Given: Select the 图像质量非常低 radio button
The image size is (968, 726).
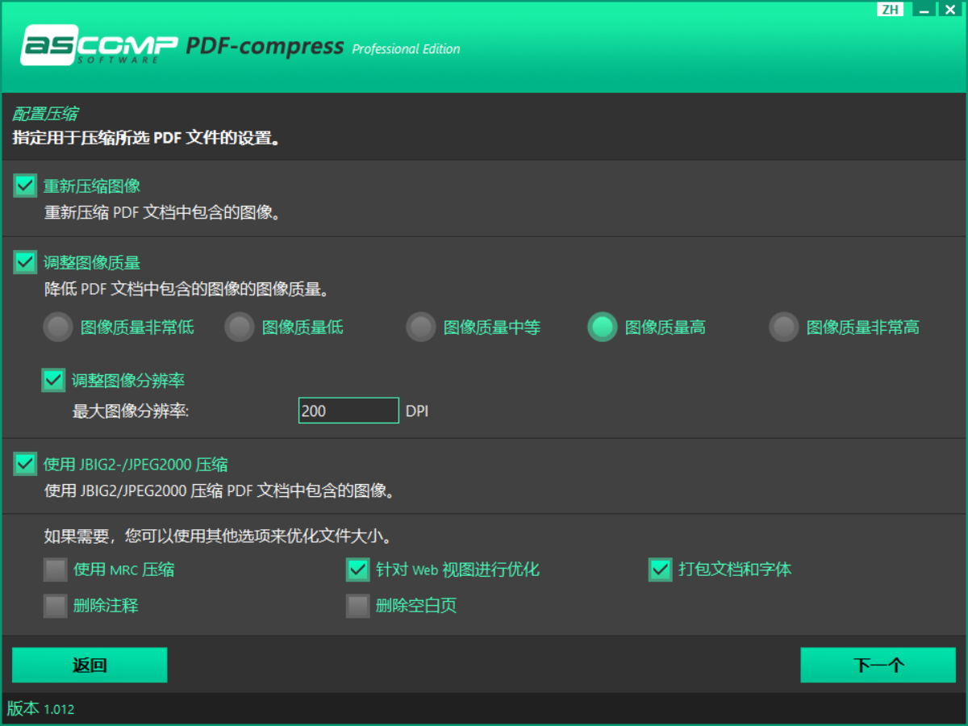Looking at the screenshot, I should point(57,328).
